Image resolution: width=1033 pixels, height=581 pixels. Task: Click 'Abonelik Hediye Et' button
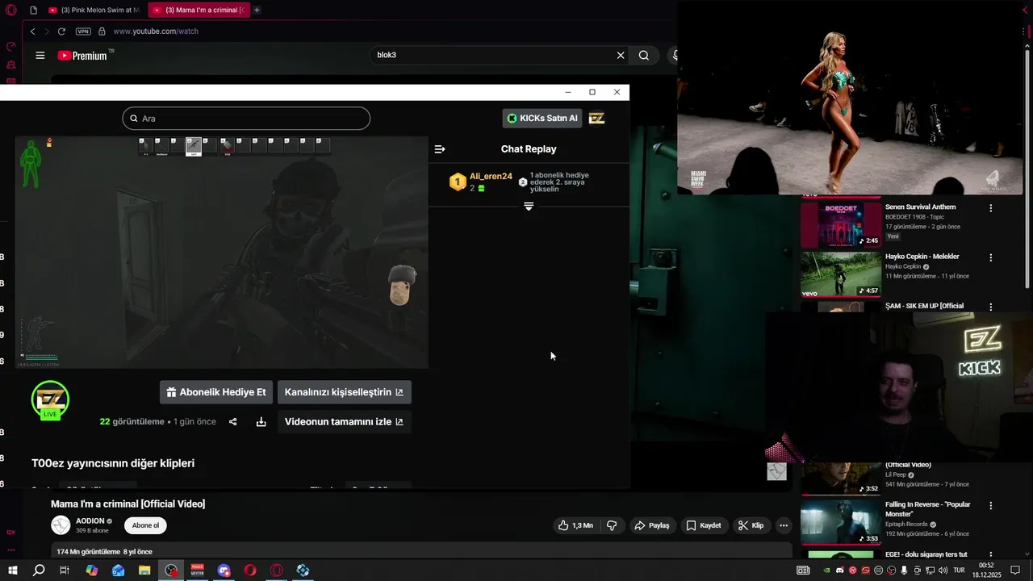click(x=216, y=392)
